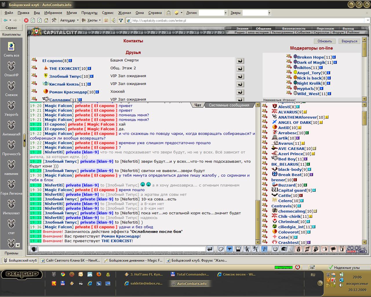
Task: Click the send message arrow button in chat bar
Action: pos(210,249)
